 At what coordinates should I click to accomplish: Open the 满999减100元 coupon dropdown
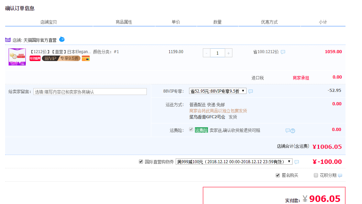tap(234, 161)
